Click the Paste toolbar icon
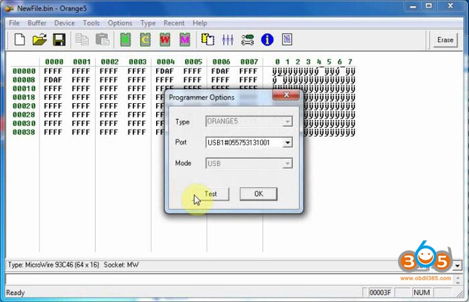469x302 pixels. (102, 40)
